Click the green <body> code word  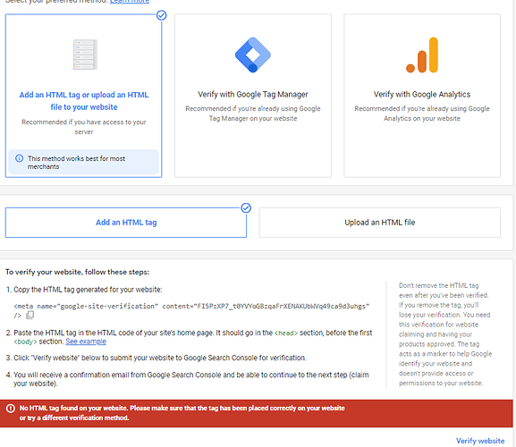point(25,342)
